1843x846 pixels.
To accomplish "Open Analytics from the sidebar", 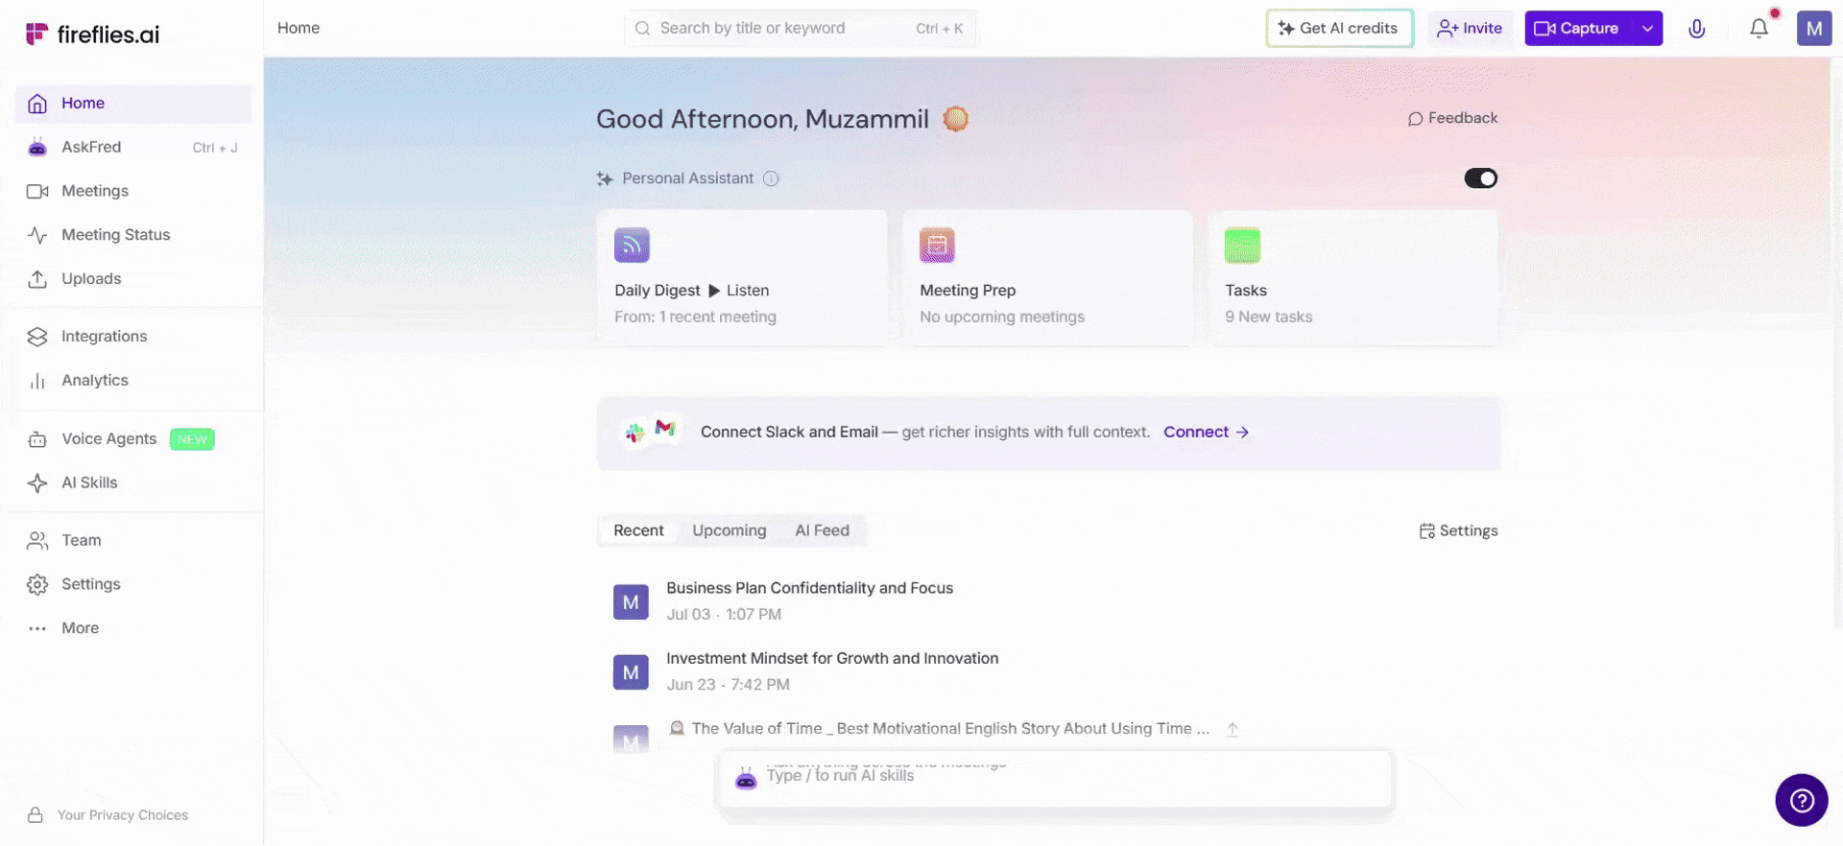I will pos(133,381).
